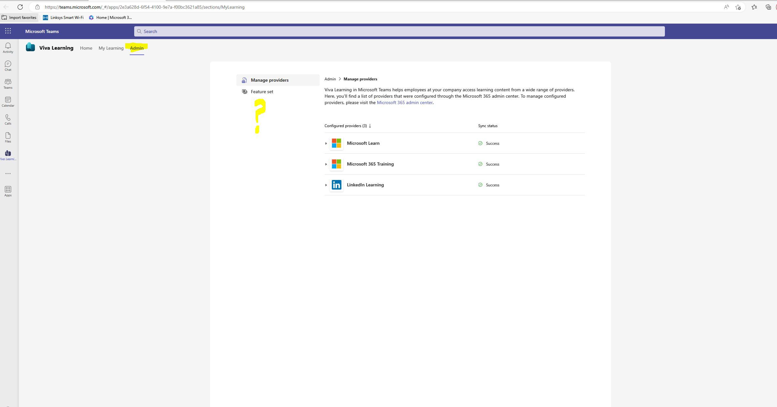Image resolution: width=777 pixels, height=407 pixels.
Task: Click the LinkedIn Learning provider logo
Action: [x=336, y=185]
